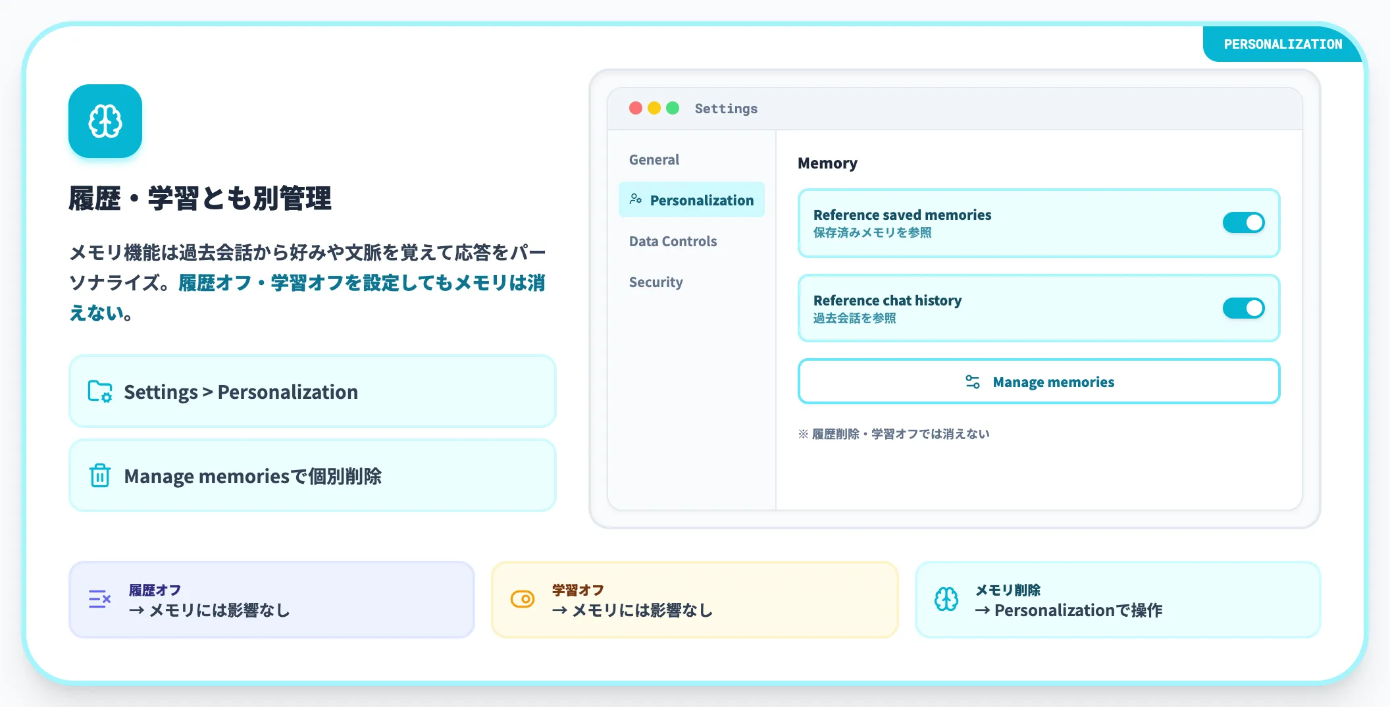
Task: Select the Personalization sidebar item
Action: point(692,199)
